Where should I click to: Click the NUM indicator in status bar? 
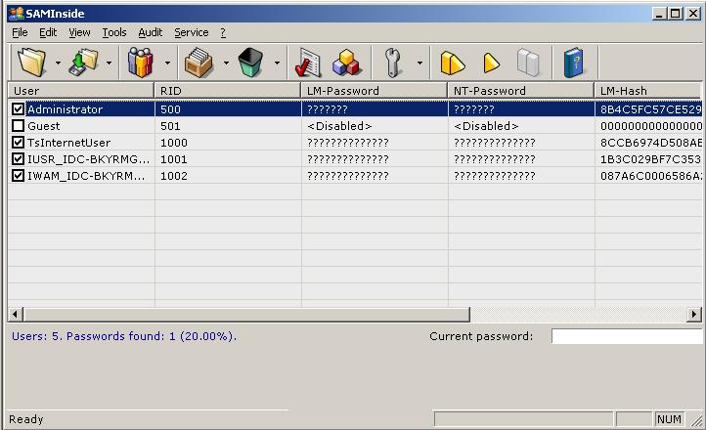[x=669, y=419]
